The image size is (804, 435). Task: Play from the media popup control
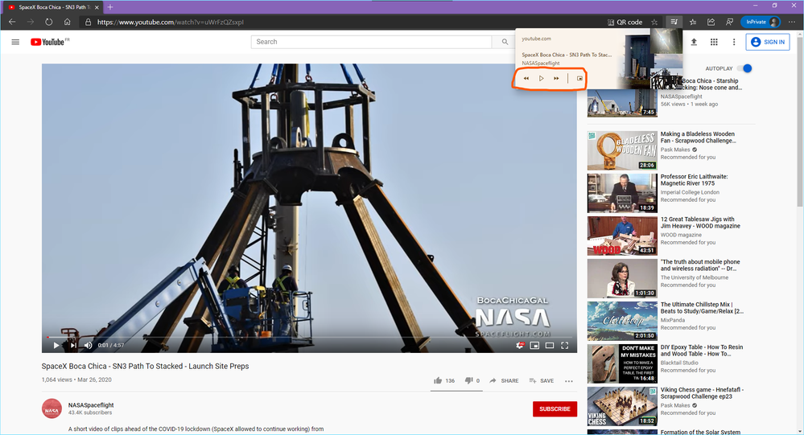[x=541, y=78]
